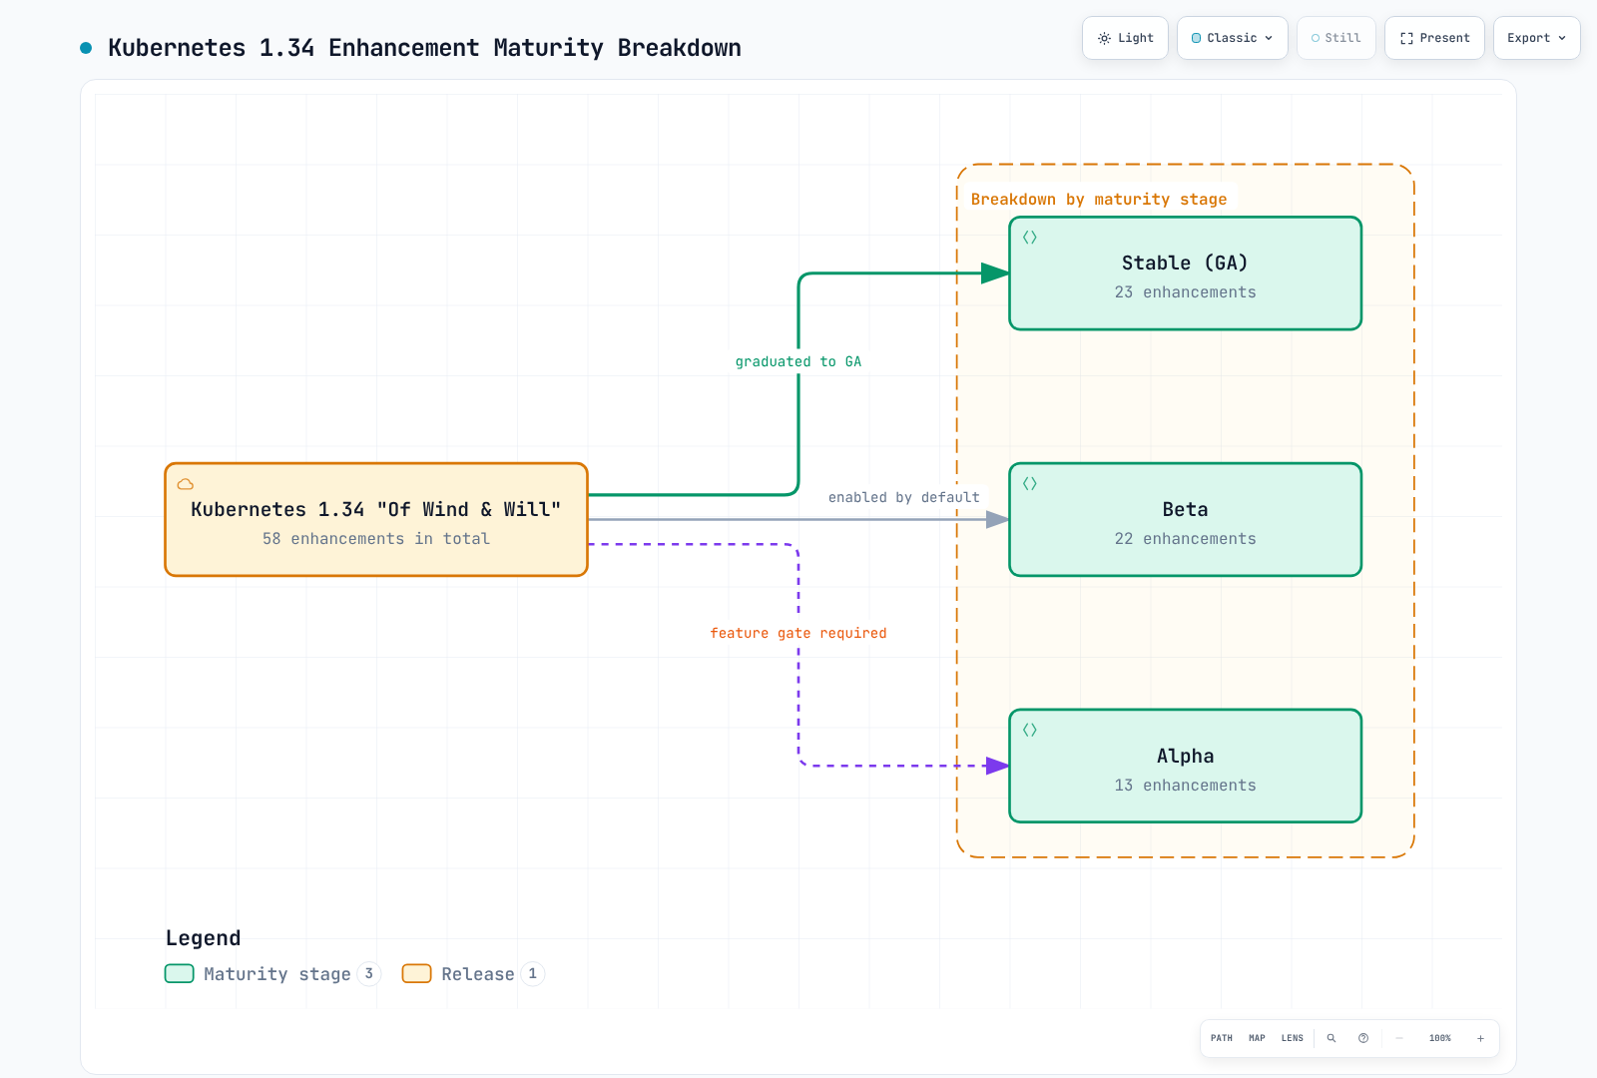The image size is (1597, 1078).
Task: Click the green Maturity stage legend swatch
Action: pos(180,973)
